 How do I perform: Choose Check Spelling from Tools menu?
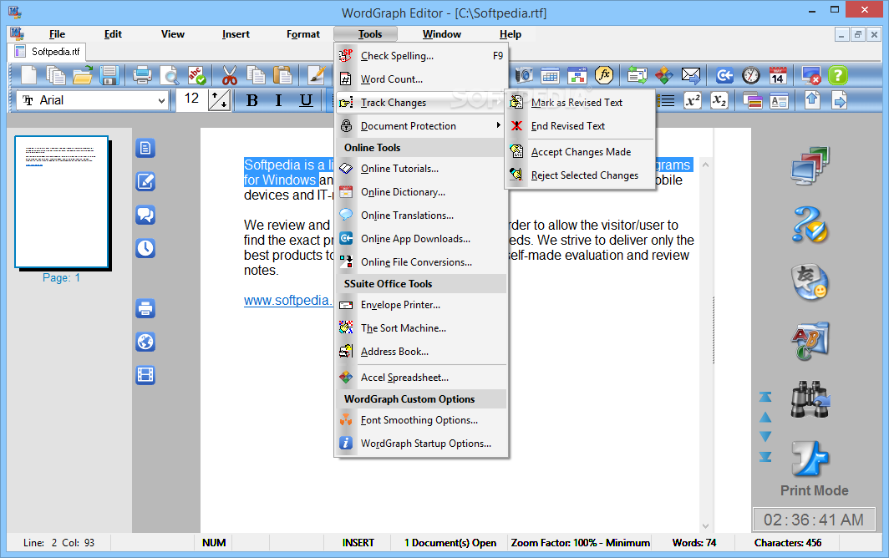coord(421,56)
